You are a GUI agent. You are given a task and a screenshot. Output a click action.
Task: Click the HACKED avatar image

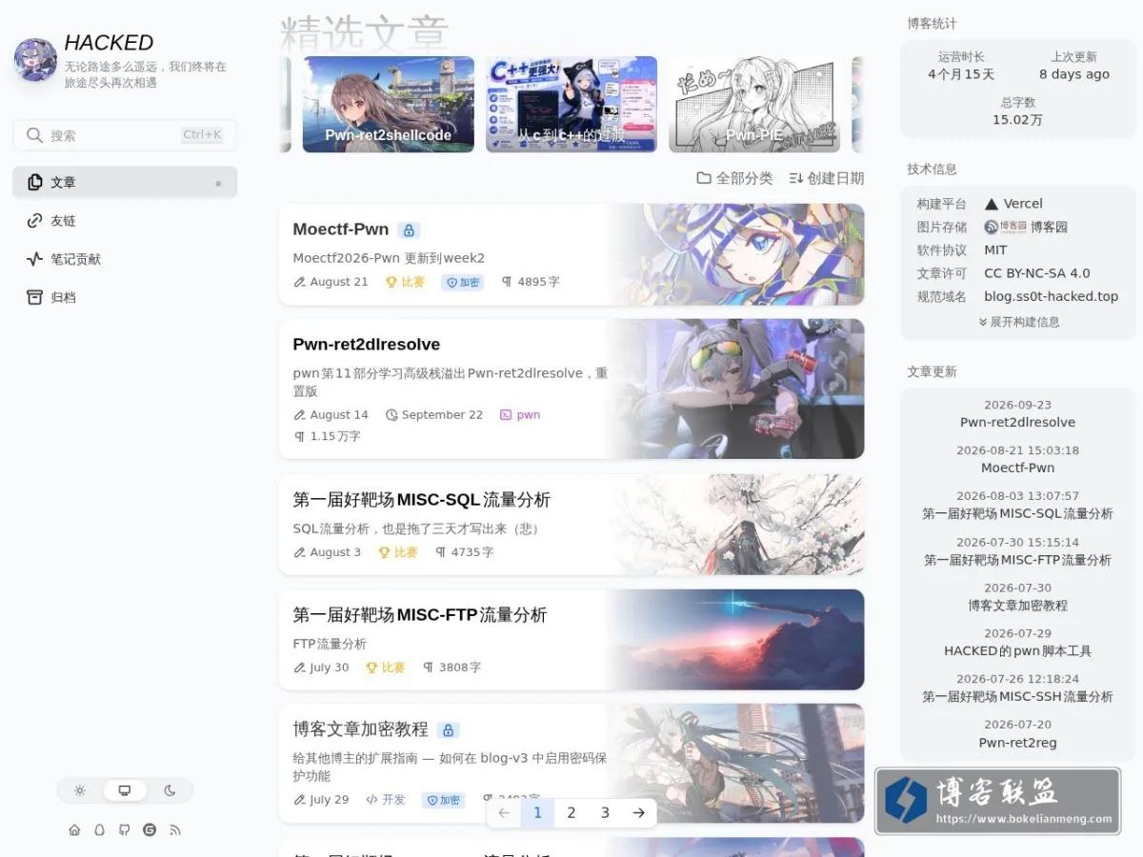(x=35, y=60)
